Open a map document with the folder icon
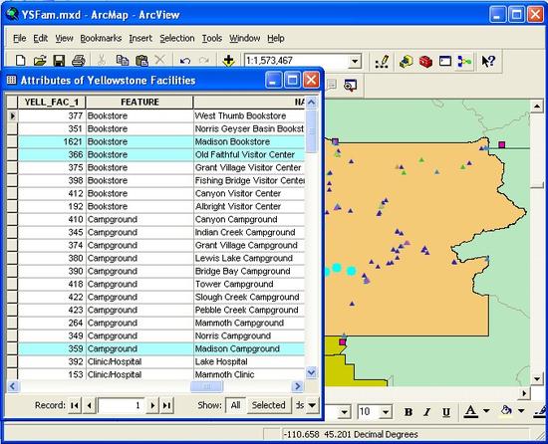This screenshot has width=548, height=444. click(x=40, y=61)
